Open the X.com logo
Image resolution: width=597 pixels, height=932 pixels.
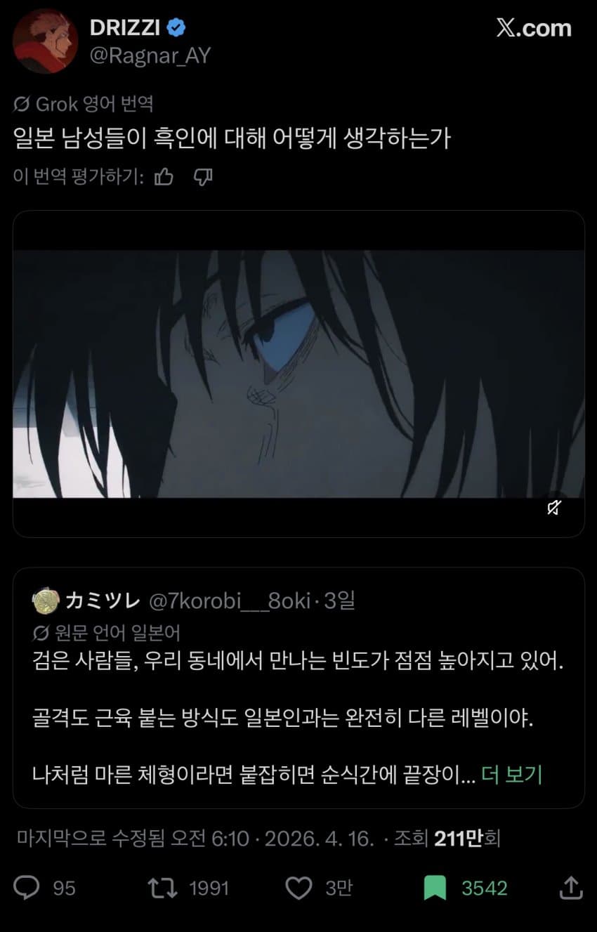533,28
